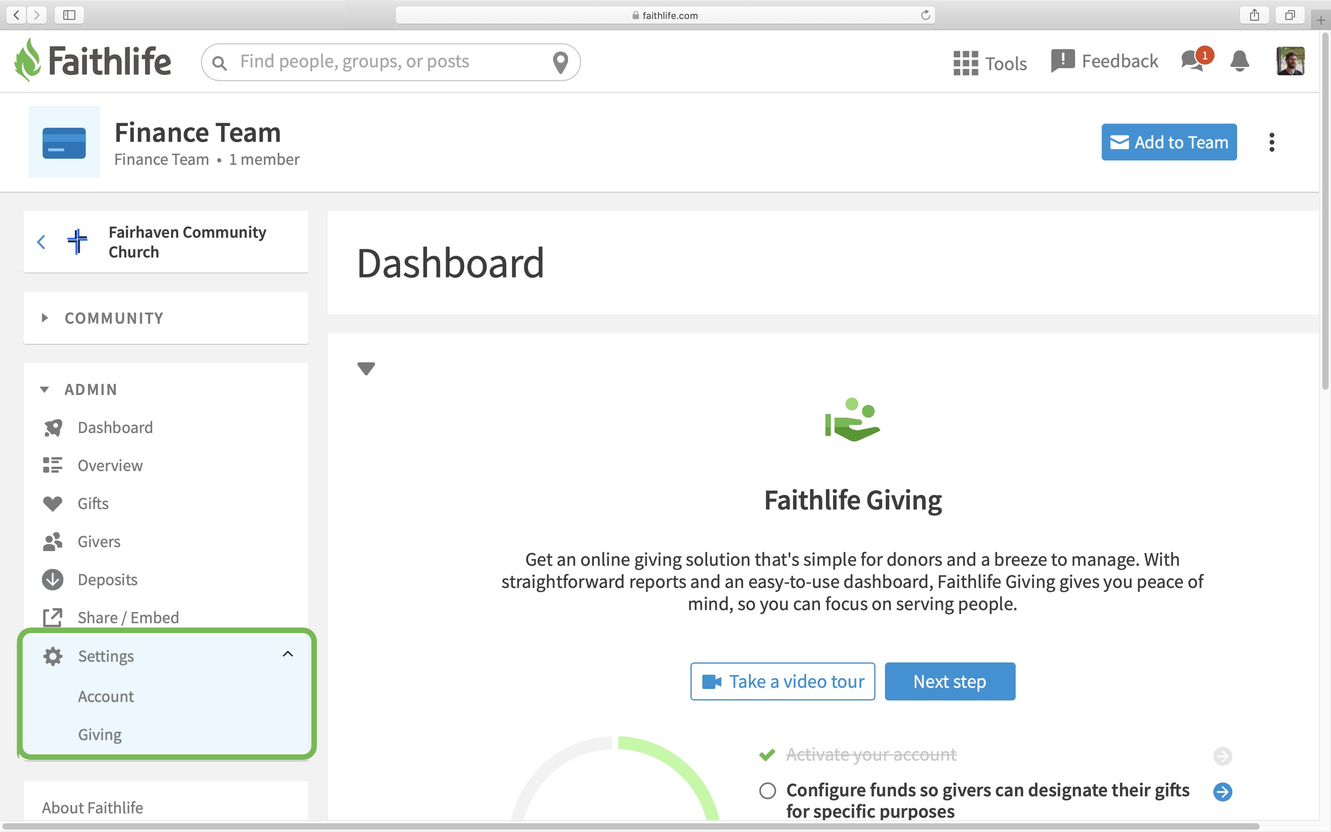Screen dimensions: 1331x832
Task: Open Settings Giving submenu item
Action: coord(99,735)
